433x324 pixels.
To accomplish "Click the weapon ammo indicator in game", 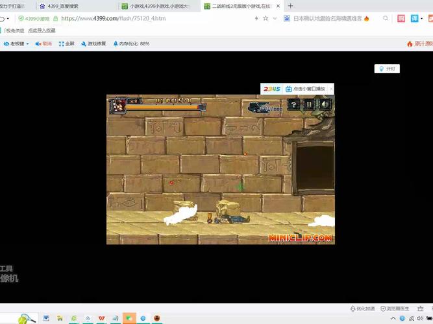I will click(x=266, y=108).
